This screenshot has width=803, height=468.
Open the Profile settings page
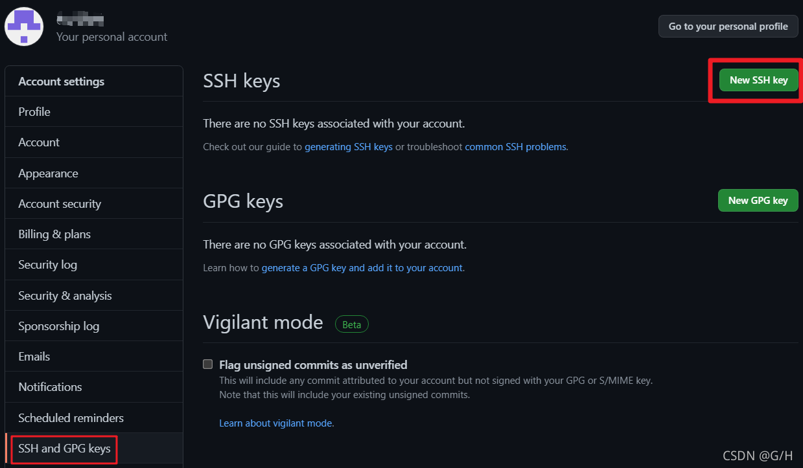click(x=34, y=112)
